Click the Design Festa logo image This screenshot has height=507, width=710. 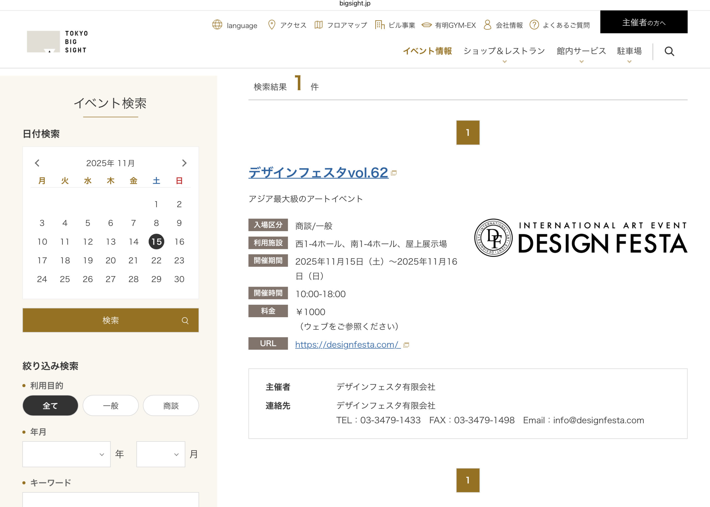coord(581,238)
